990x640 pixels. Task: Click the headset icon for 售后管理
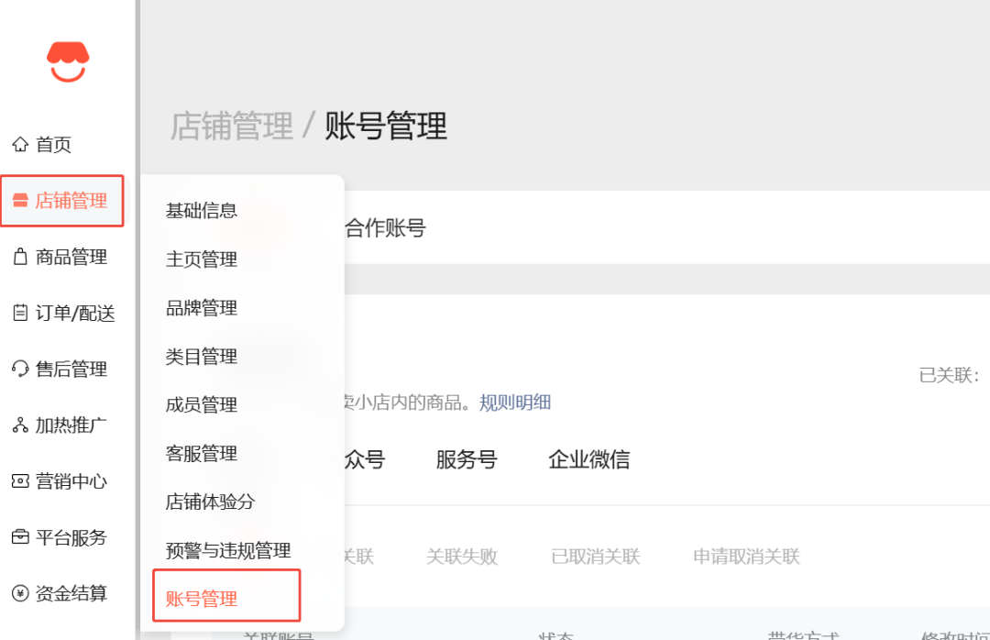tap(20, 370)
